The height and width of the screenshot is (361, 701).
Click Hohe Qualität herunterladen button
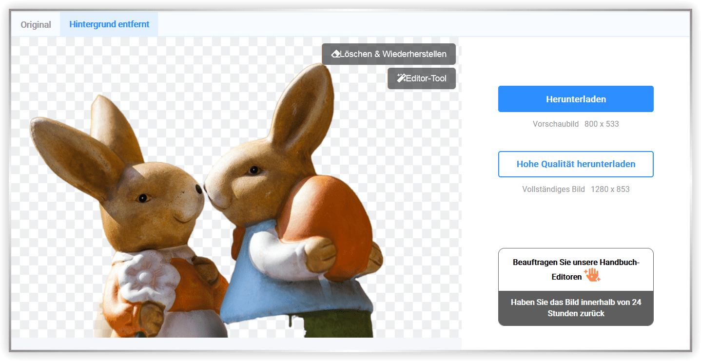click(576, 164)
